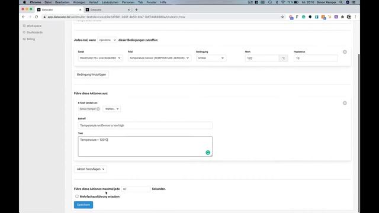This screenshot has width=379, height=213.
Task: Open Spotlight search in the menu bar
Action: tap(341, 2)
